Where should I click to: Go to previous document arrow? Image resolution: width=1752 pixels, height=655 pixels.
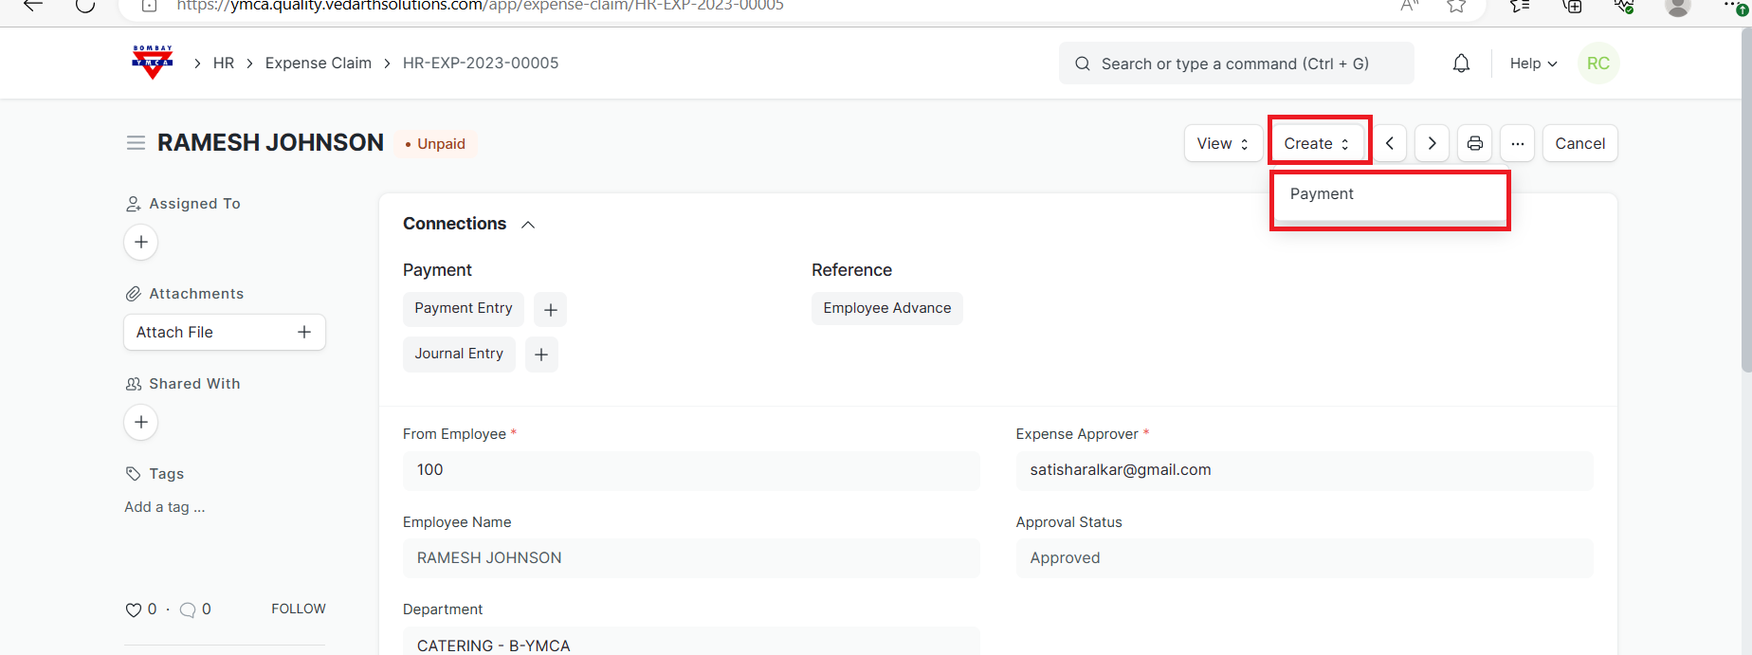[1389, 143]
